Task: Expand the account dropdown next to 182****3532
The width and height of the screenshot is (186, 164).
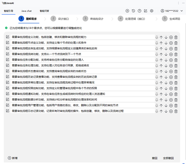Action: (x=182, y=11)
